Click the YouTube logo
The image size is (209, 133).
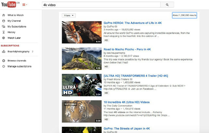(9, 4)
